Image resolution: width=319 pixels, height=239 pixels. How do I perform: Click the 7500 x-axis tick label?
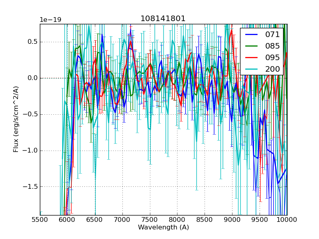pyautogui.click(x=150, y=220)
